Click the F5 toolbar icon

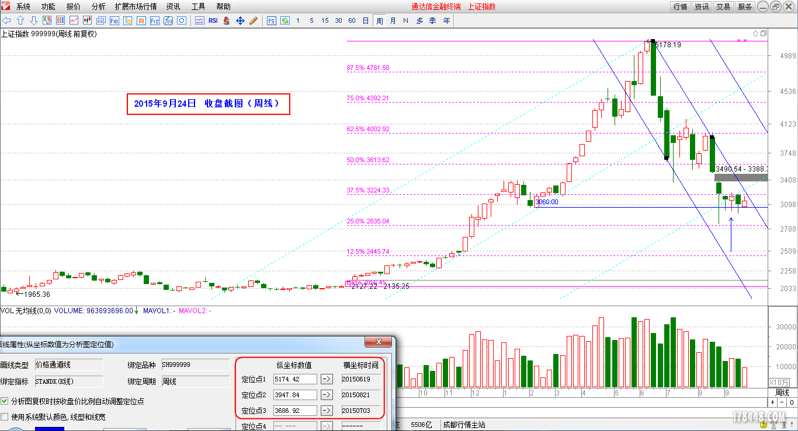[272, 20]
